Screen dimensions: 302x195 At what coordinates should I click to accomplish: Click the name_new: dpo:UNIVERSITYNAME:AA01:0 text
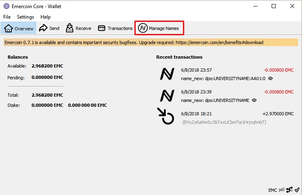tap(223, 78)
